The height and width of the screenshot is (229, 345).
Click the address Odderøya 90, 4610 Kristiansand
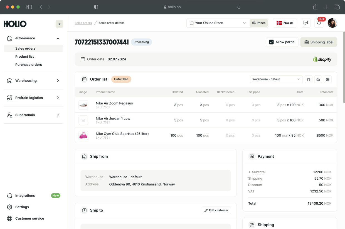[x=142, y=184]
